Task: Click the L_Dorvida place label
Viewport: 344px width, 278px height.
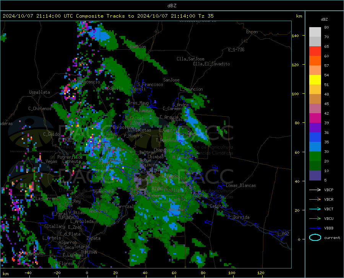Action: (x=239, y=217)
